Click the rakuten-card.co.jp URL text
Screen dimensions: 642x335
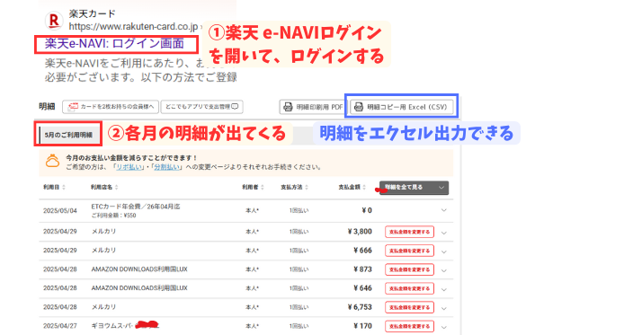[133, 27]
